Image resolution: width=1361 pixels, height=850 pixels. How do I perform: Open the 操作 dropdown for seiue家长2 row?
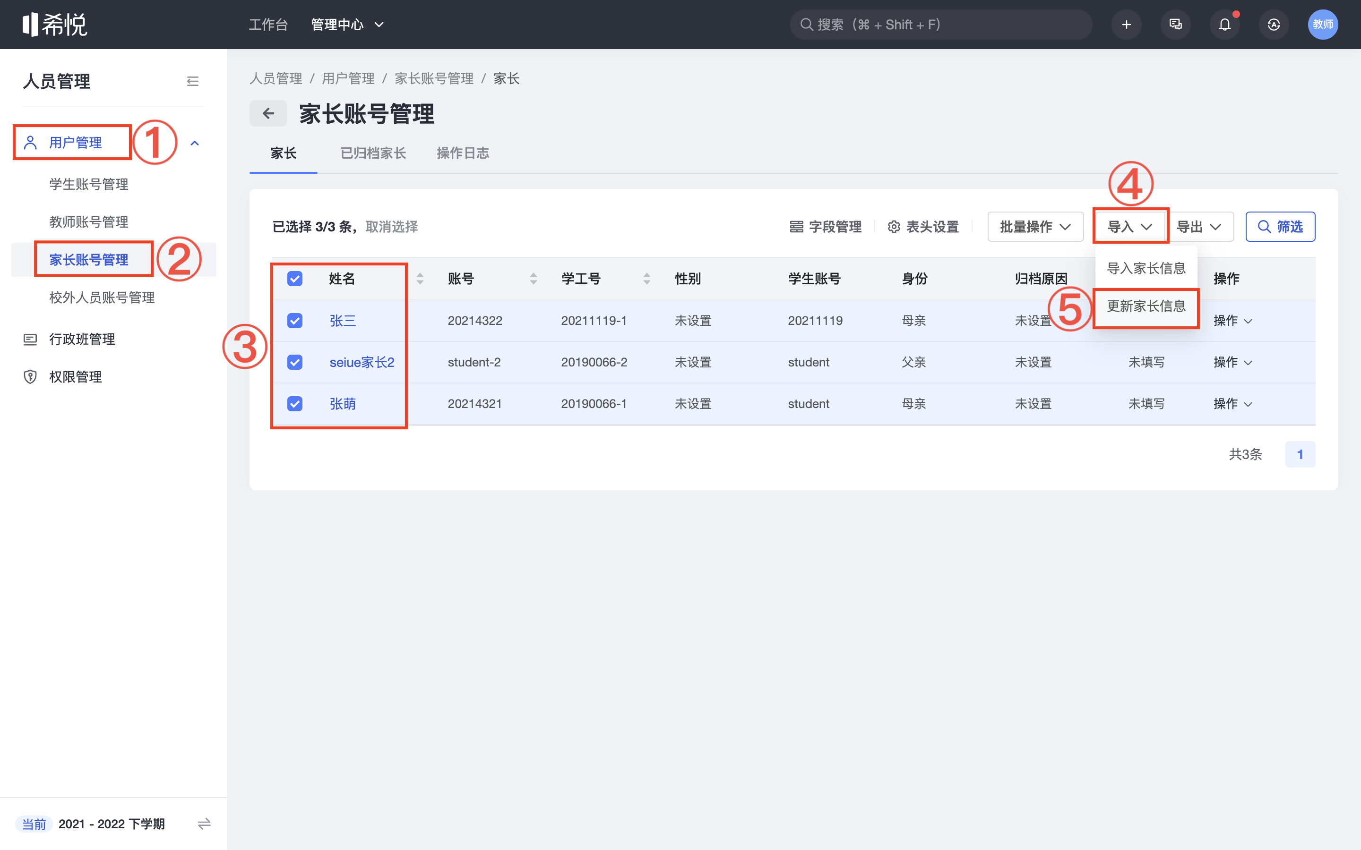point(1233,362)
